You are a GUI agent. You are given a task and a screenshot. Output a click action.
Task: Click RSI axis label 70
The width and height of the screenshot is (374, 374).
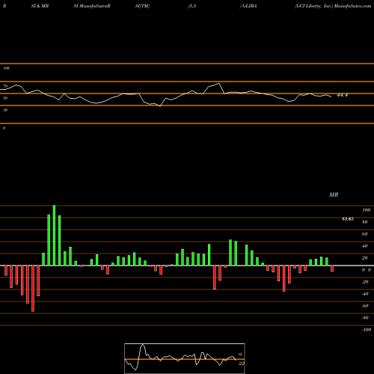tap(5, 86)
